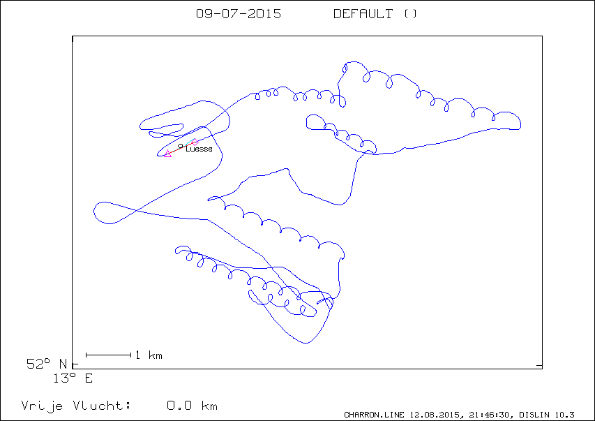Click the 'DEFAULT ()' title text

[x=375, y=14]
